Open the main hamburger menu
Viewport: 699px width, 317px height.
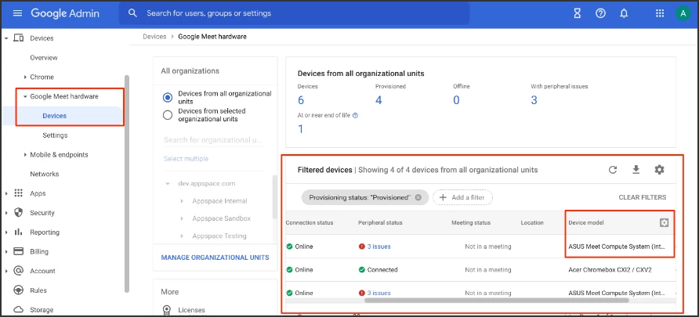pos(17,13)
